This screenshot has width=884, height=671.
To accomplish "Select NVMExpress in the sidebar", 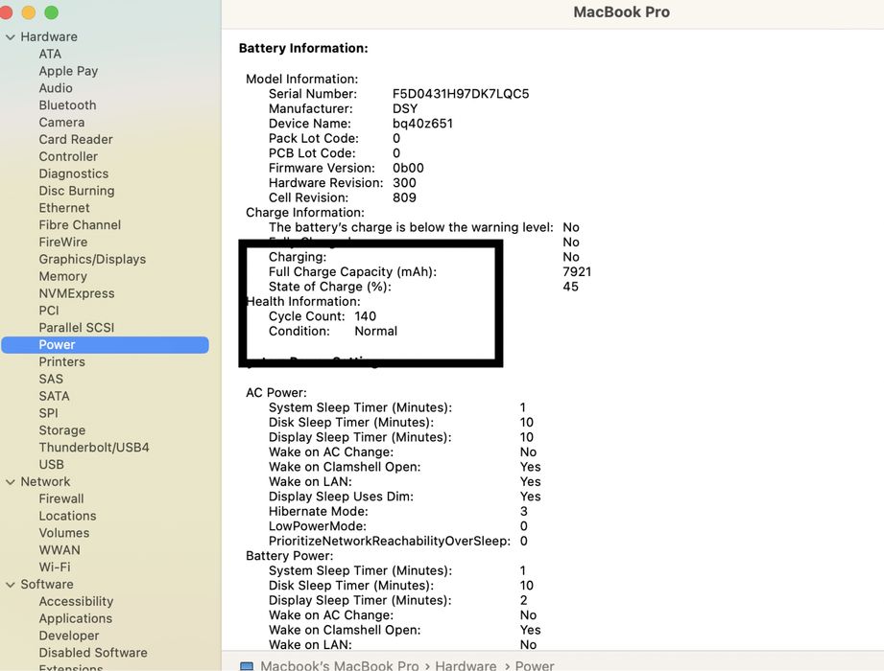I will (77, 293).
